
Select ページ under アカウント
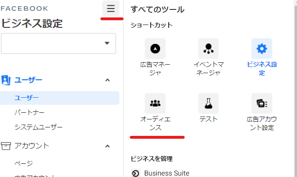pos(24,163)
